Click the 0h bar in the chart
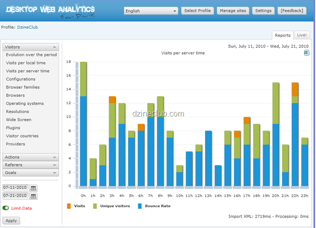316x228 pixels. pos(83,124)
